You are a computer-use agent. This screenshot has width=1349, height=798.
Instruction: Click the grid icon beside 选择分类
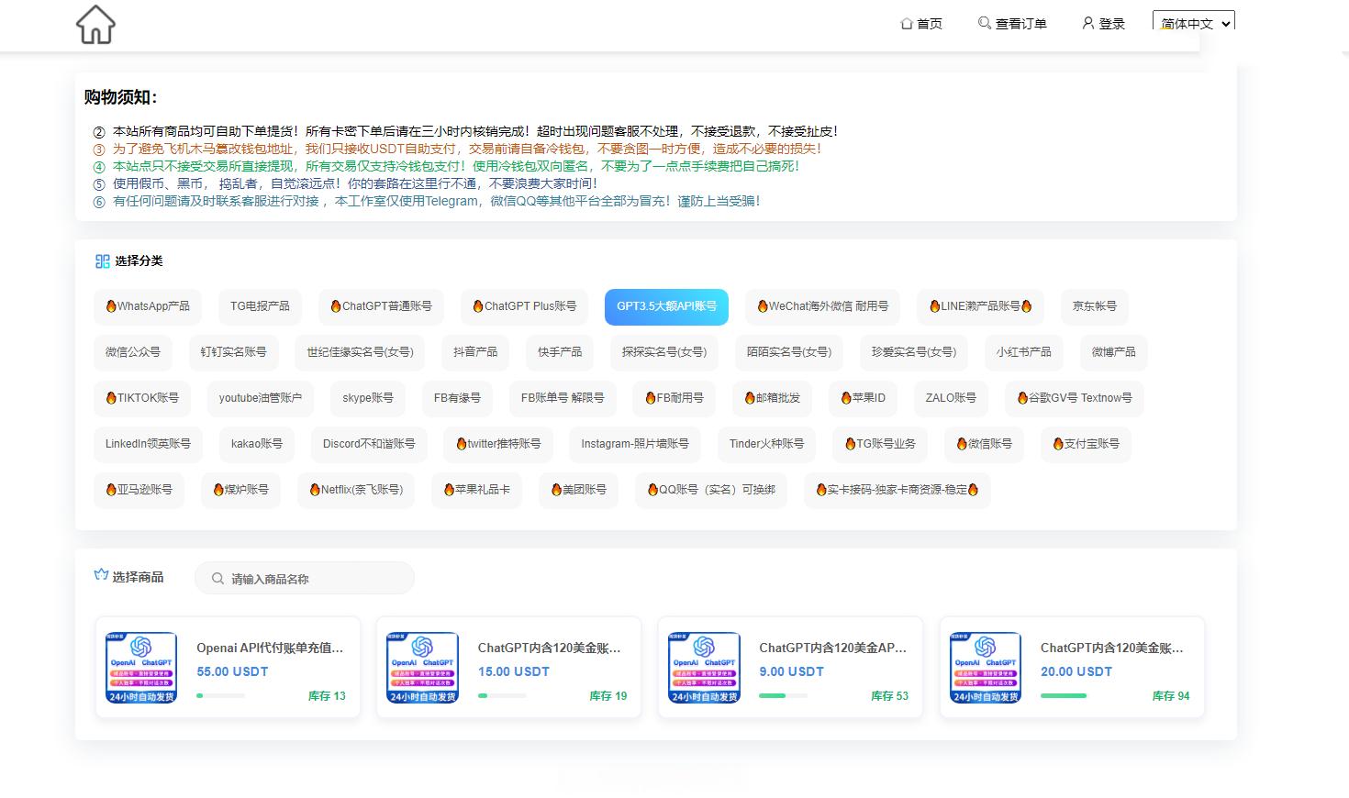[102, 261]
